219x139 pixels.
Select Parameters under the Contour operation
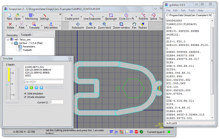28,47
